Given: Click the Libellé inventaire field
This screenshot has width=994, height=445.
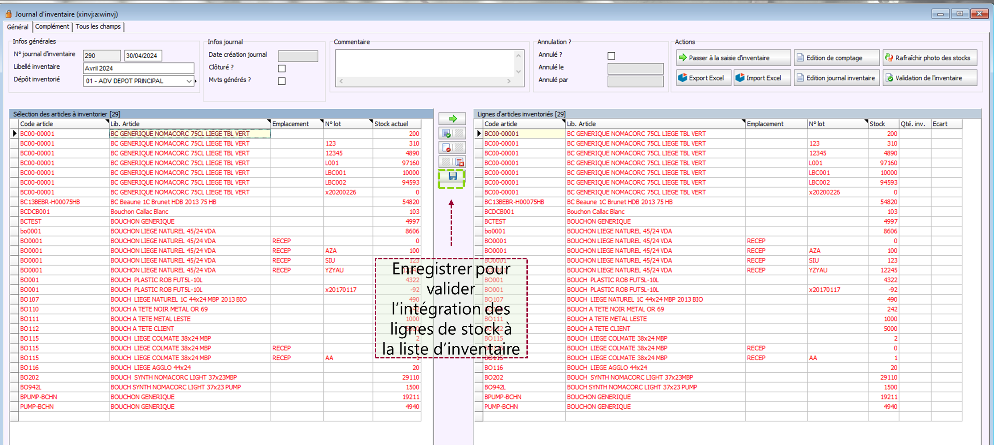Looking at the screenshot, I should (x=138, y=68).
